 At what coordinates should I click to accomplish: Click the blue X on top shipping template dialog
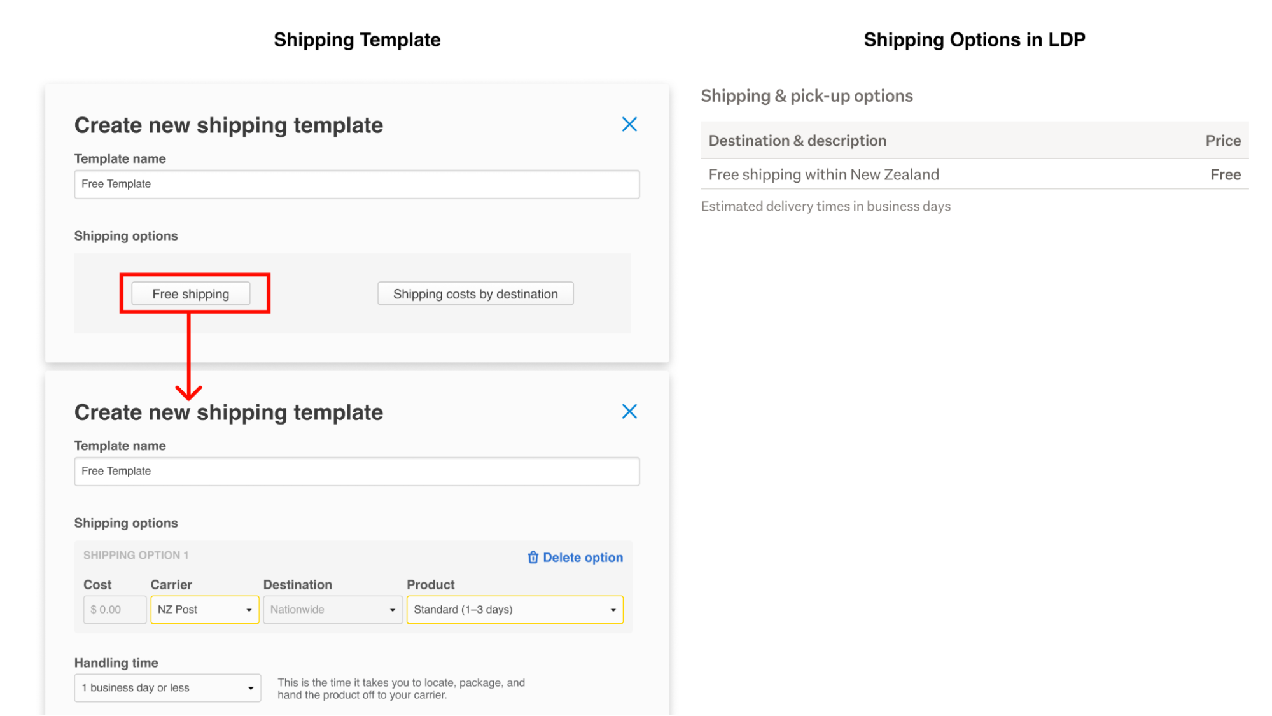click(x=629, y=124)
